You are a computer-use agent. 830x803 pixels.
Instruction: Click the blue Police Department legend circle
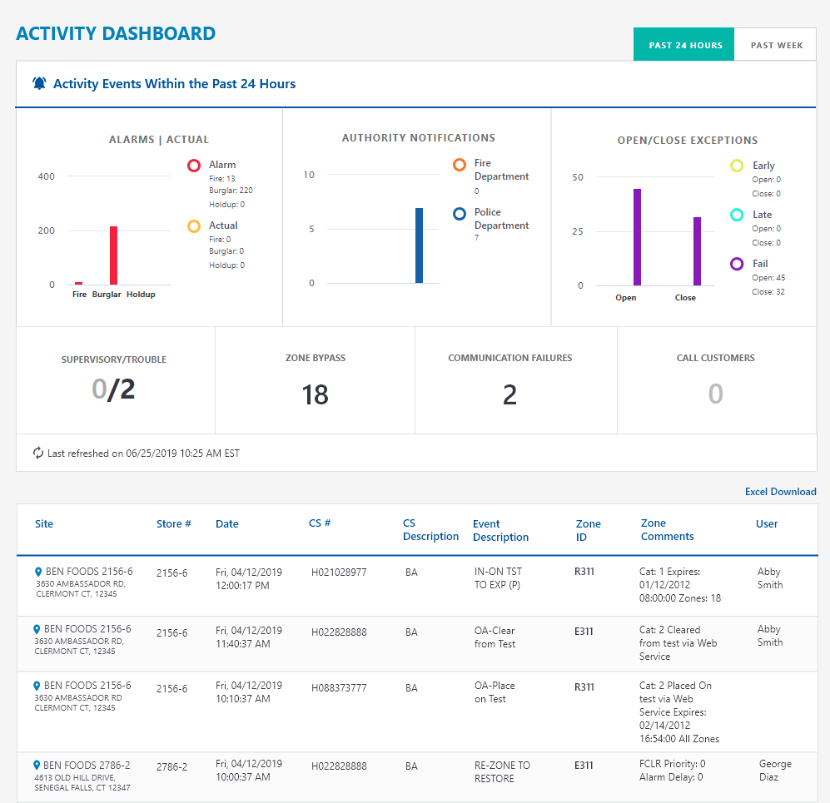point(460,214)
